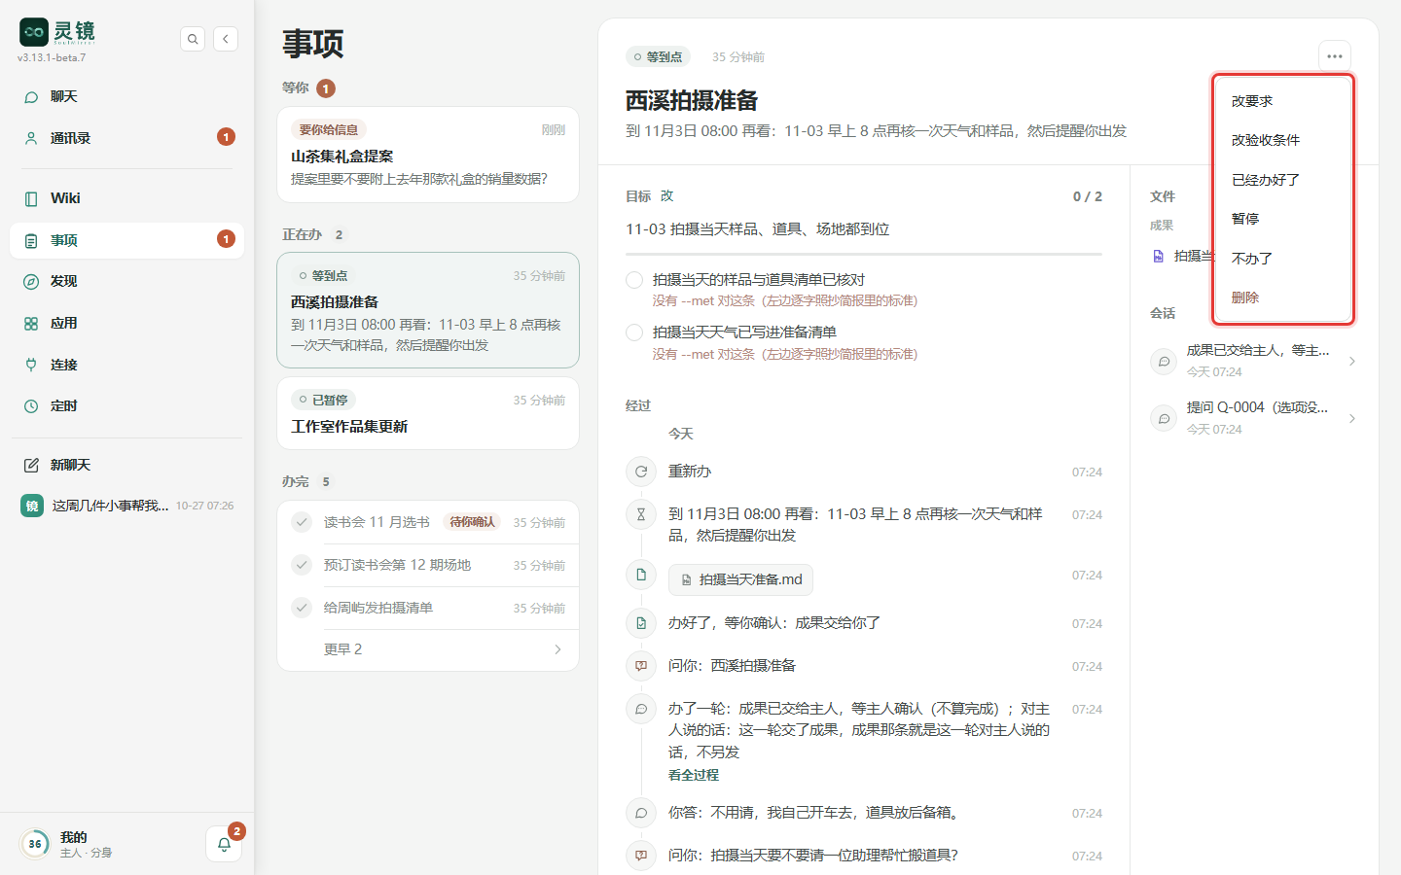Expand 更早 2 older items
Image resolution: width=1401 pixels, height=875 pixels.
(428, 649)
